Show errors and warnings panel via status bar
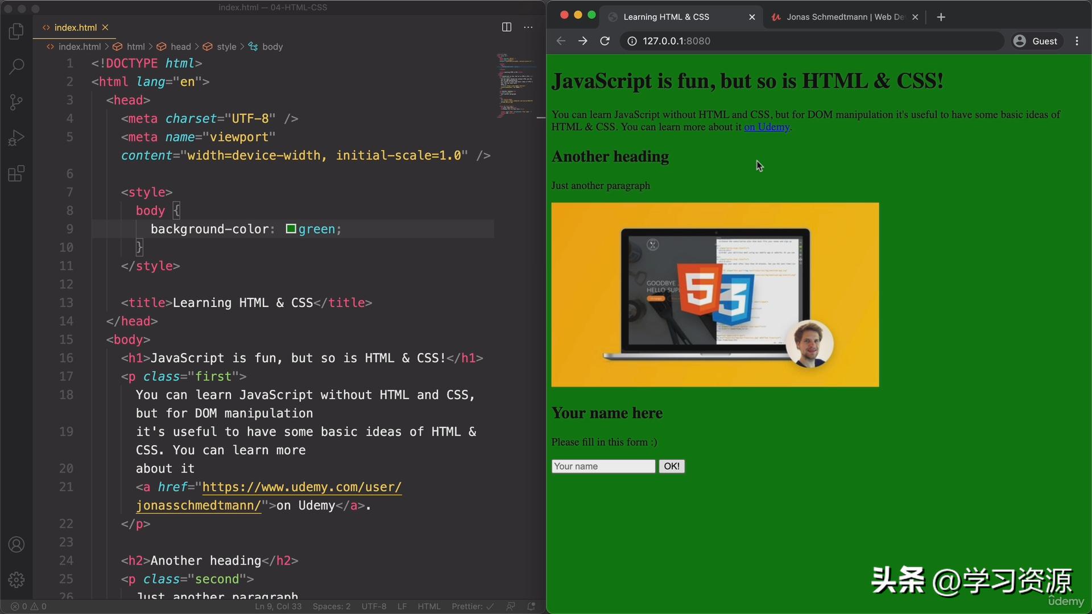Image resolution: width=1092 pixels, height=614 pixels. [28, 606]
